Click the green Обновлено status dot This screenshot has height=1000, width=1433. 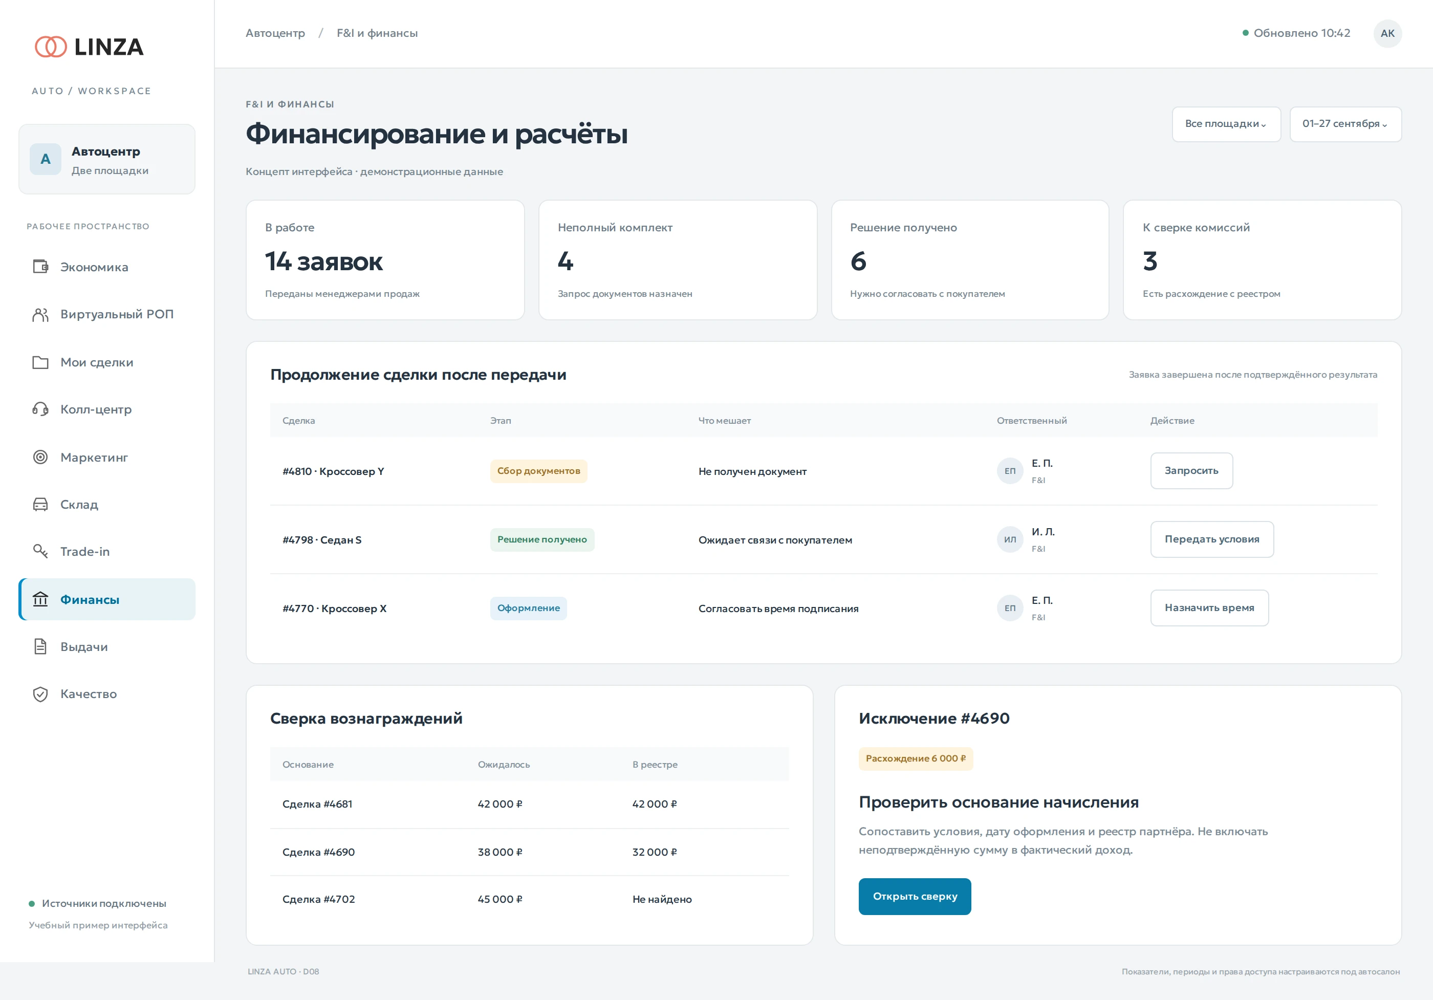(1246, 33)
